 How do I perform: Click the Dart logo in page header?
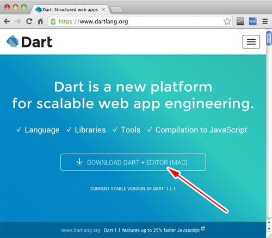pyautogui.click(x=29, y=42)
